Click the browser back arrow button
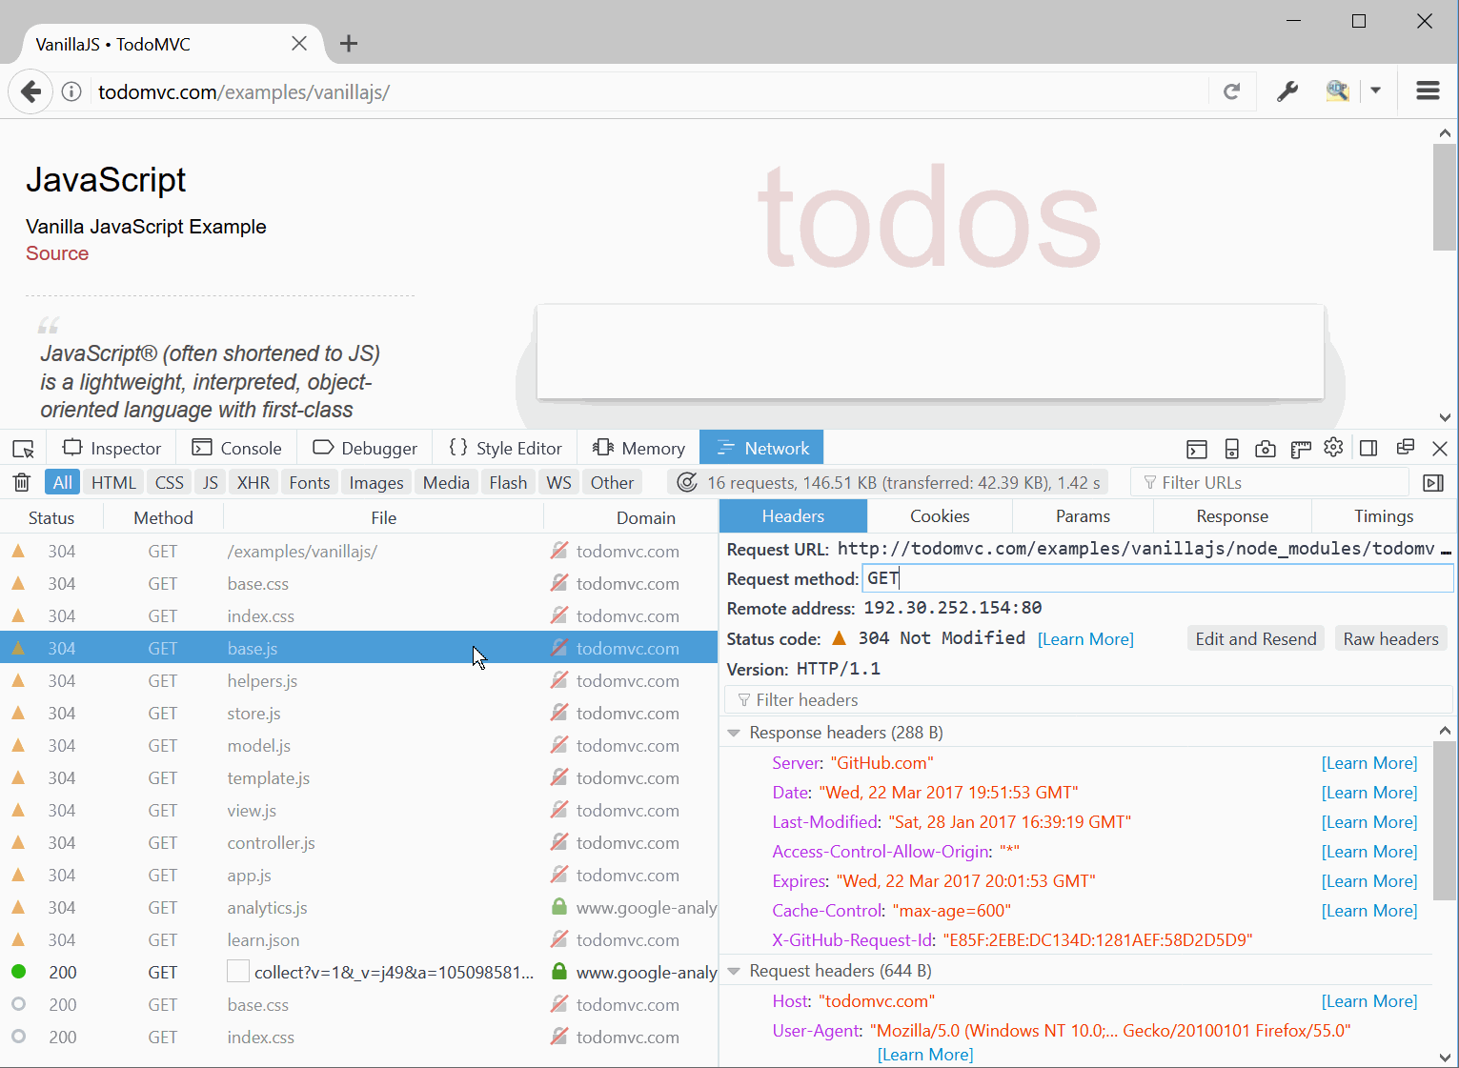The width and height of the screenshot is (1459, 1068). [x=30, y=92]
